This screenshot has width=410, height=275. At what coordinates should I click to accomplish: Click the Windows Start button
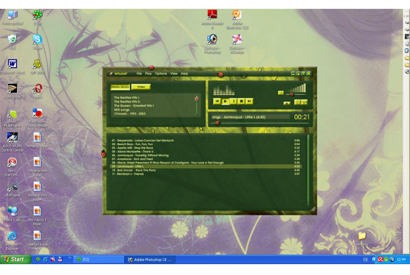tap(14, 259)
